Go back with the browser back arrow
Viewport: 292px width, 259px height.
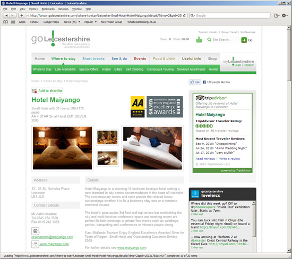(x=6, y=15)
